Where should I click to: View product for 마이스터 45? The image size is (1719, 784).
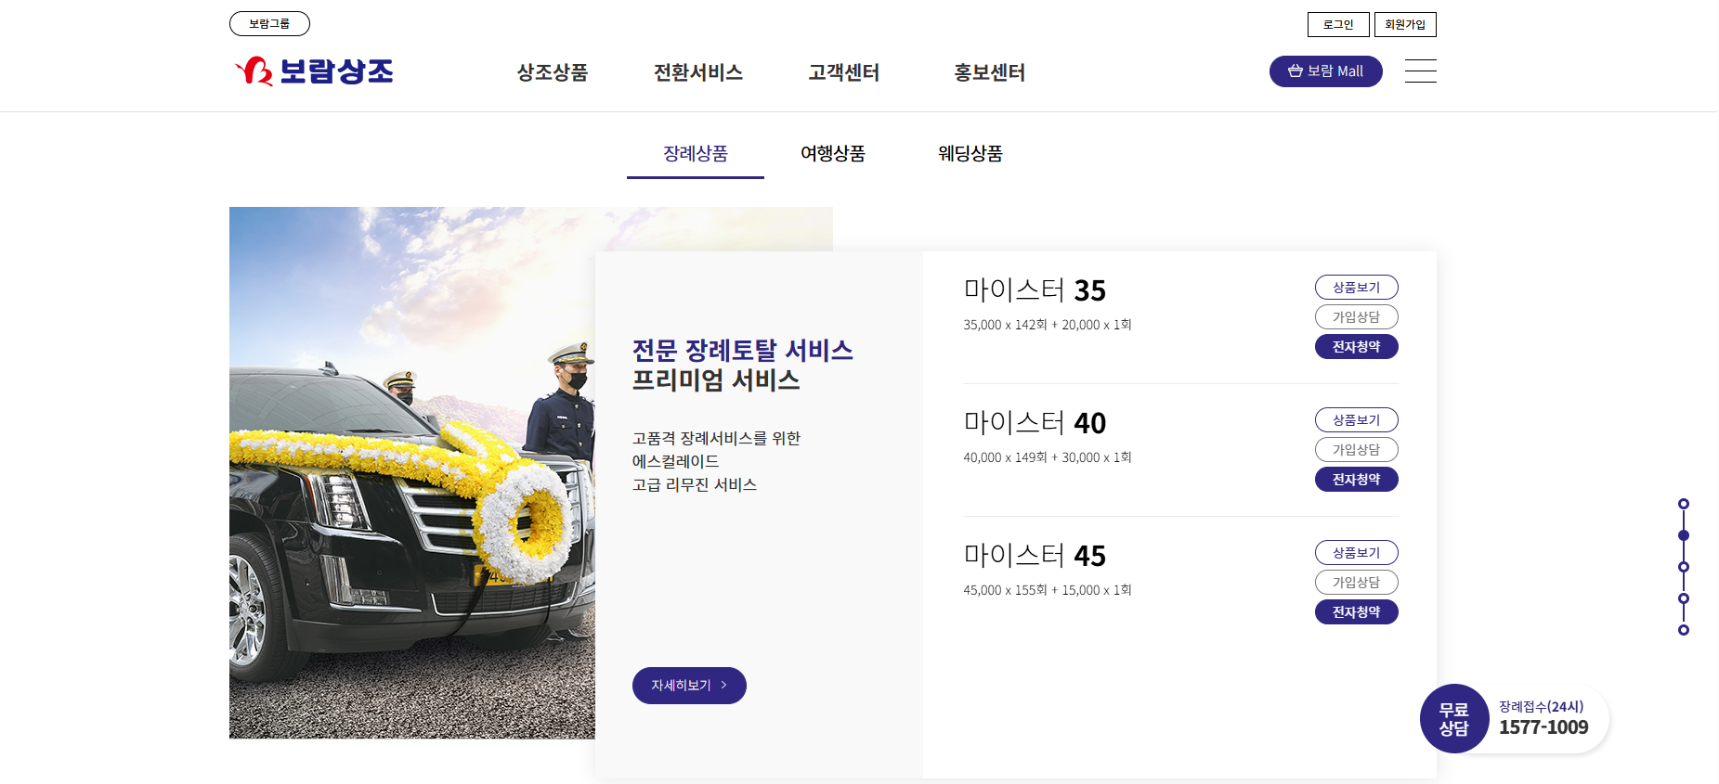1357,553
